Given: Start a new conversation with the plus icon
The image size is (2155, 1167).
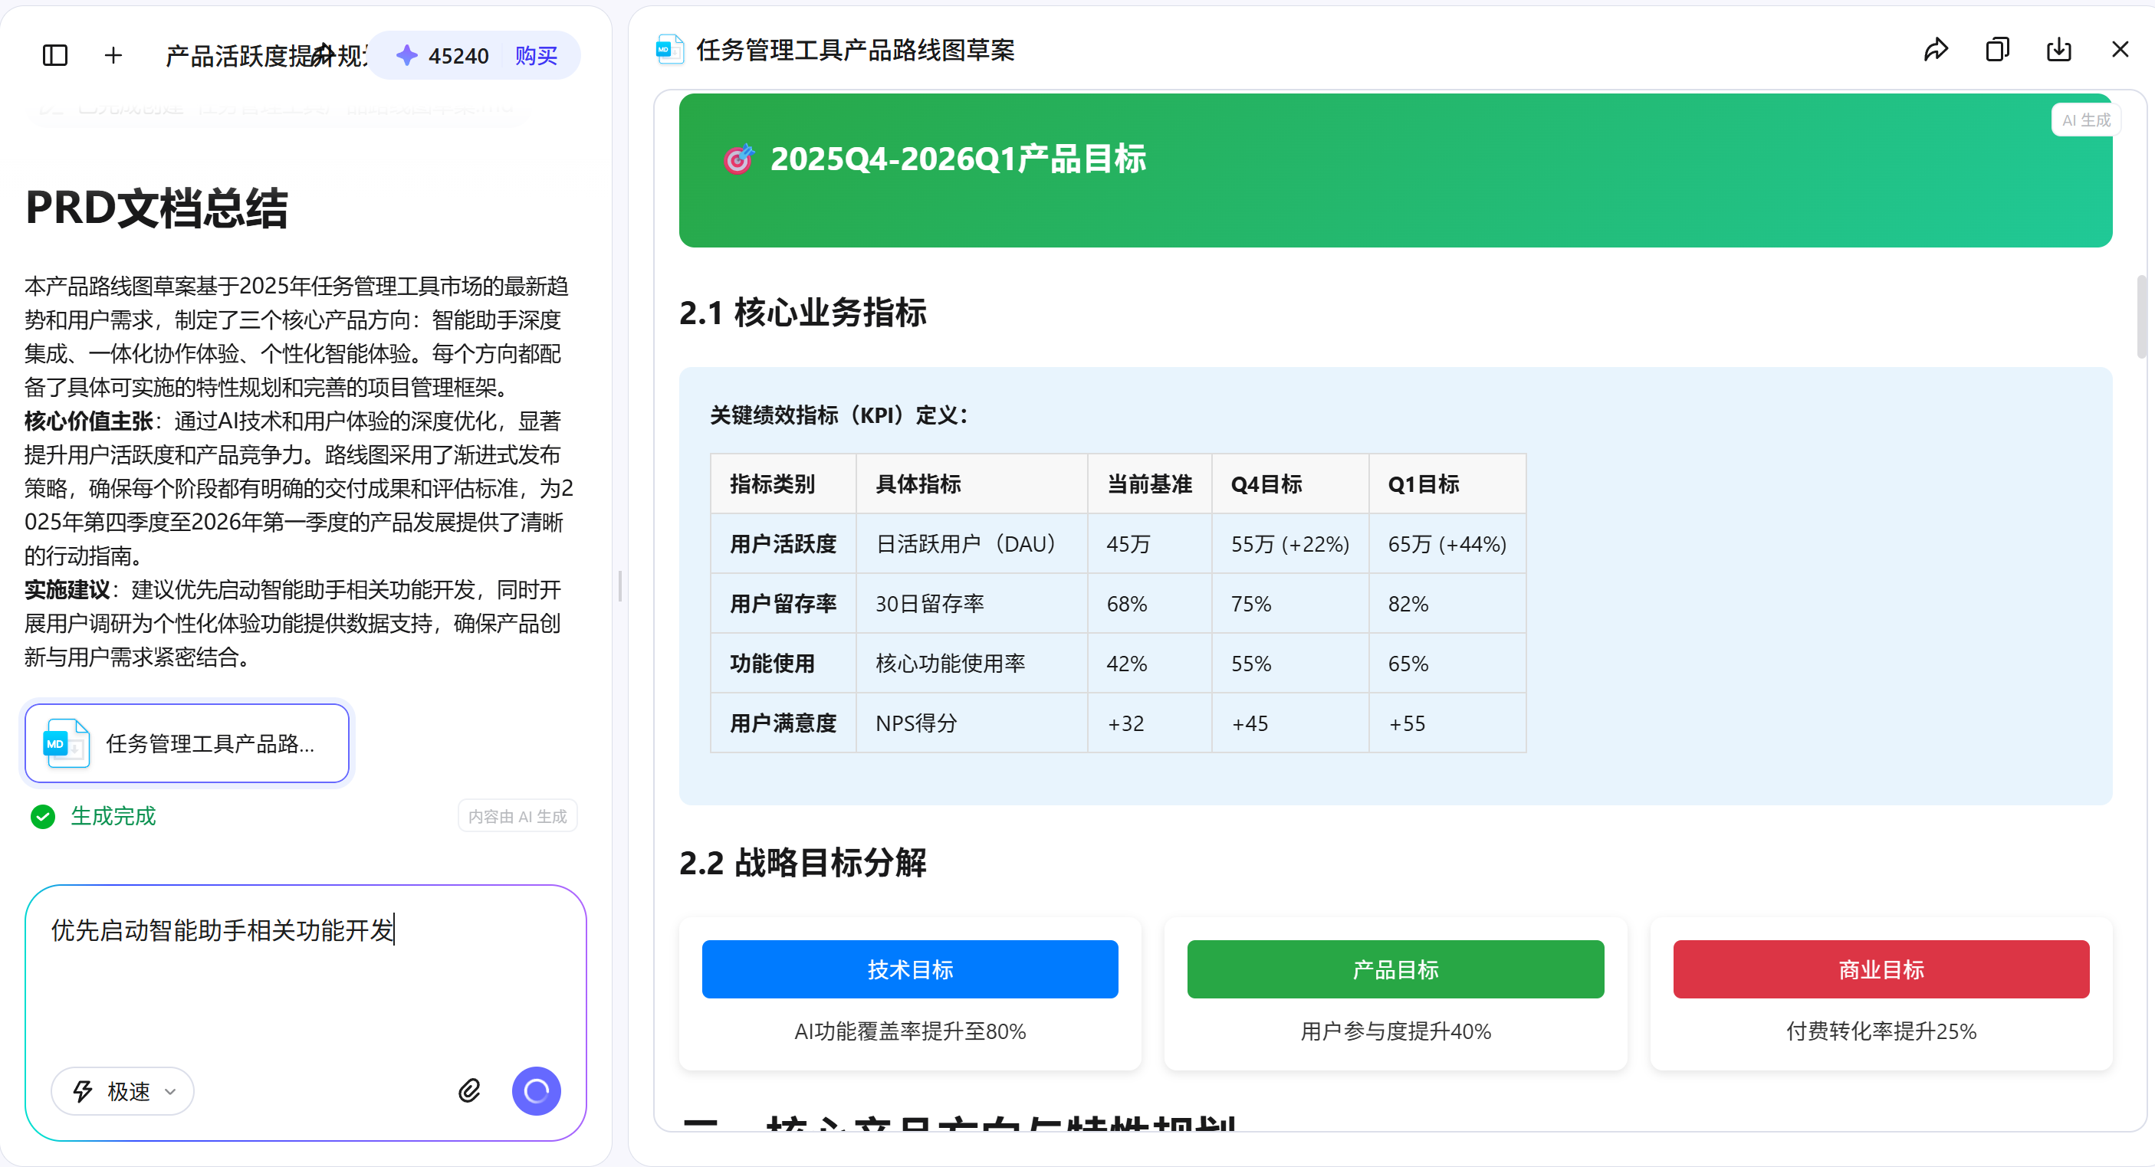Looking at the screenshot, I should pyautogui.click(x=113, y=55).
